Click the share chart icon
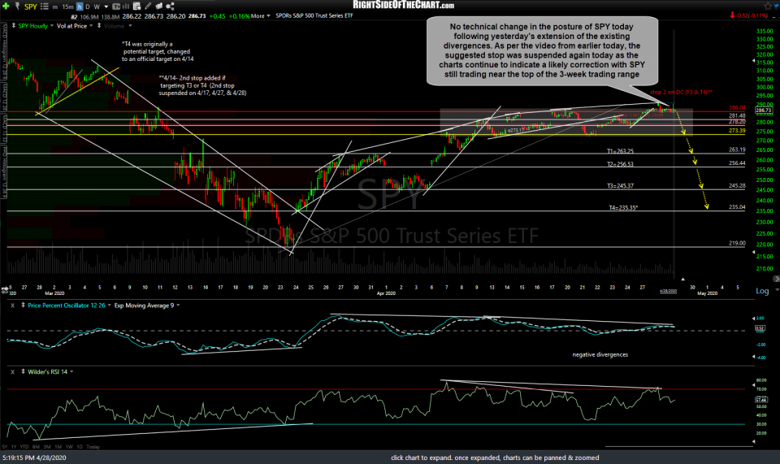The image size is (780, 464). tap(170, 7)
